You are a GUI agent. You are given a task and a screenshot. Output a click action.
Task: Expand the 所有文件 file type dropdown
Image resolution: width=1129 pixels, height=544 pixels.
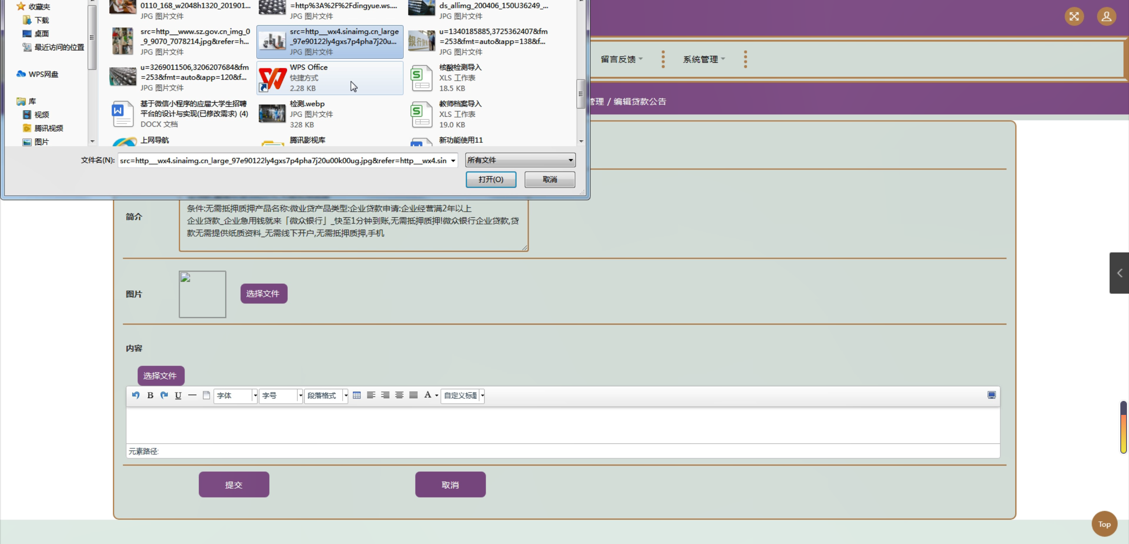tap(520, 160)
